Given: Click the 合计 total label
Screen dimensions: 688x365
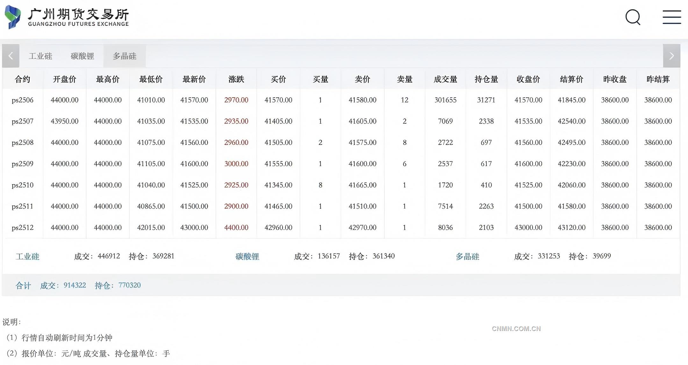Looking at the screenshot, I should [23, 286].
